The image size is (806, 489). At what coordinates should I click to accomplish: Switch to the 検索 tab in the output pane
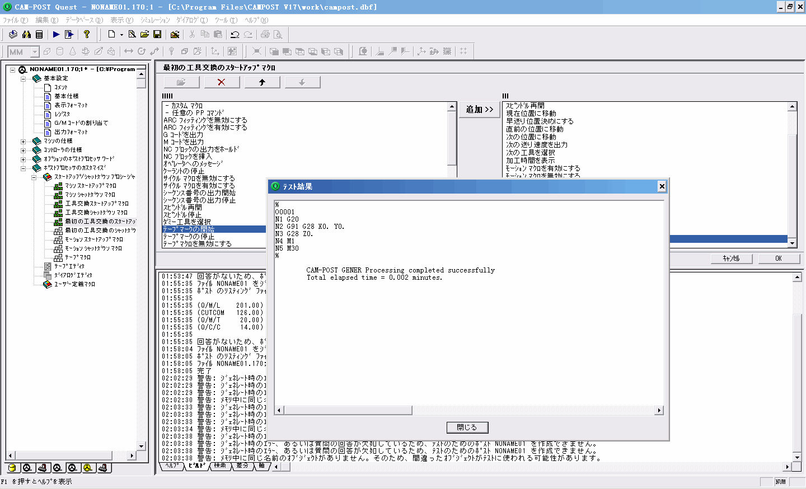coord(220,466)
